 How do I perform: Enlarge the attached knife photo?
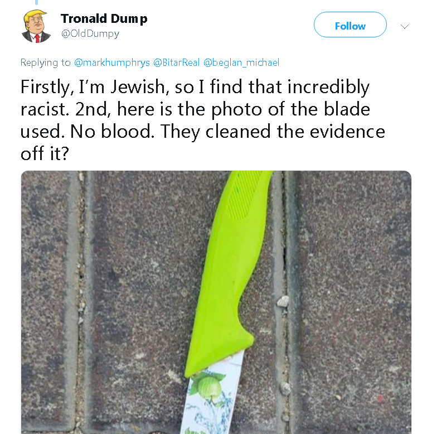(x=216, y=301)
